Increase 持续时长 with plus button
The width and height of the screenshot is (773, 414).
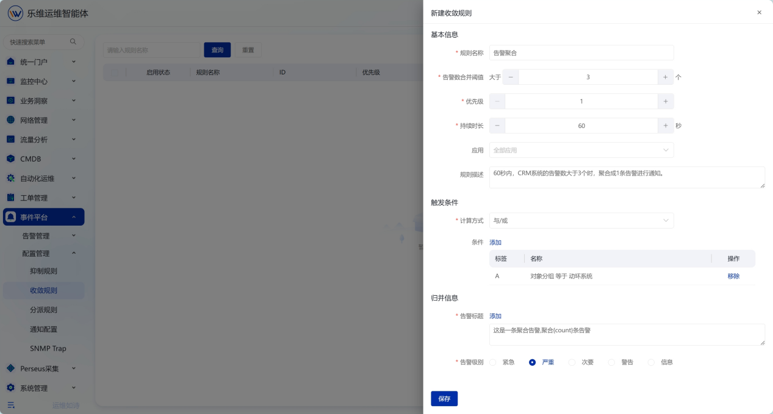pos(666,126)
